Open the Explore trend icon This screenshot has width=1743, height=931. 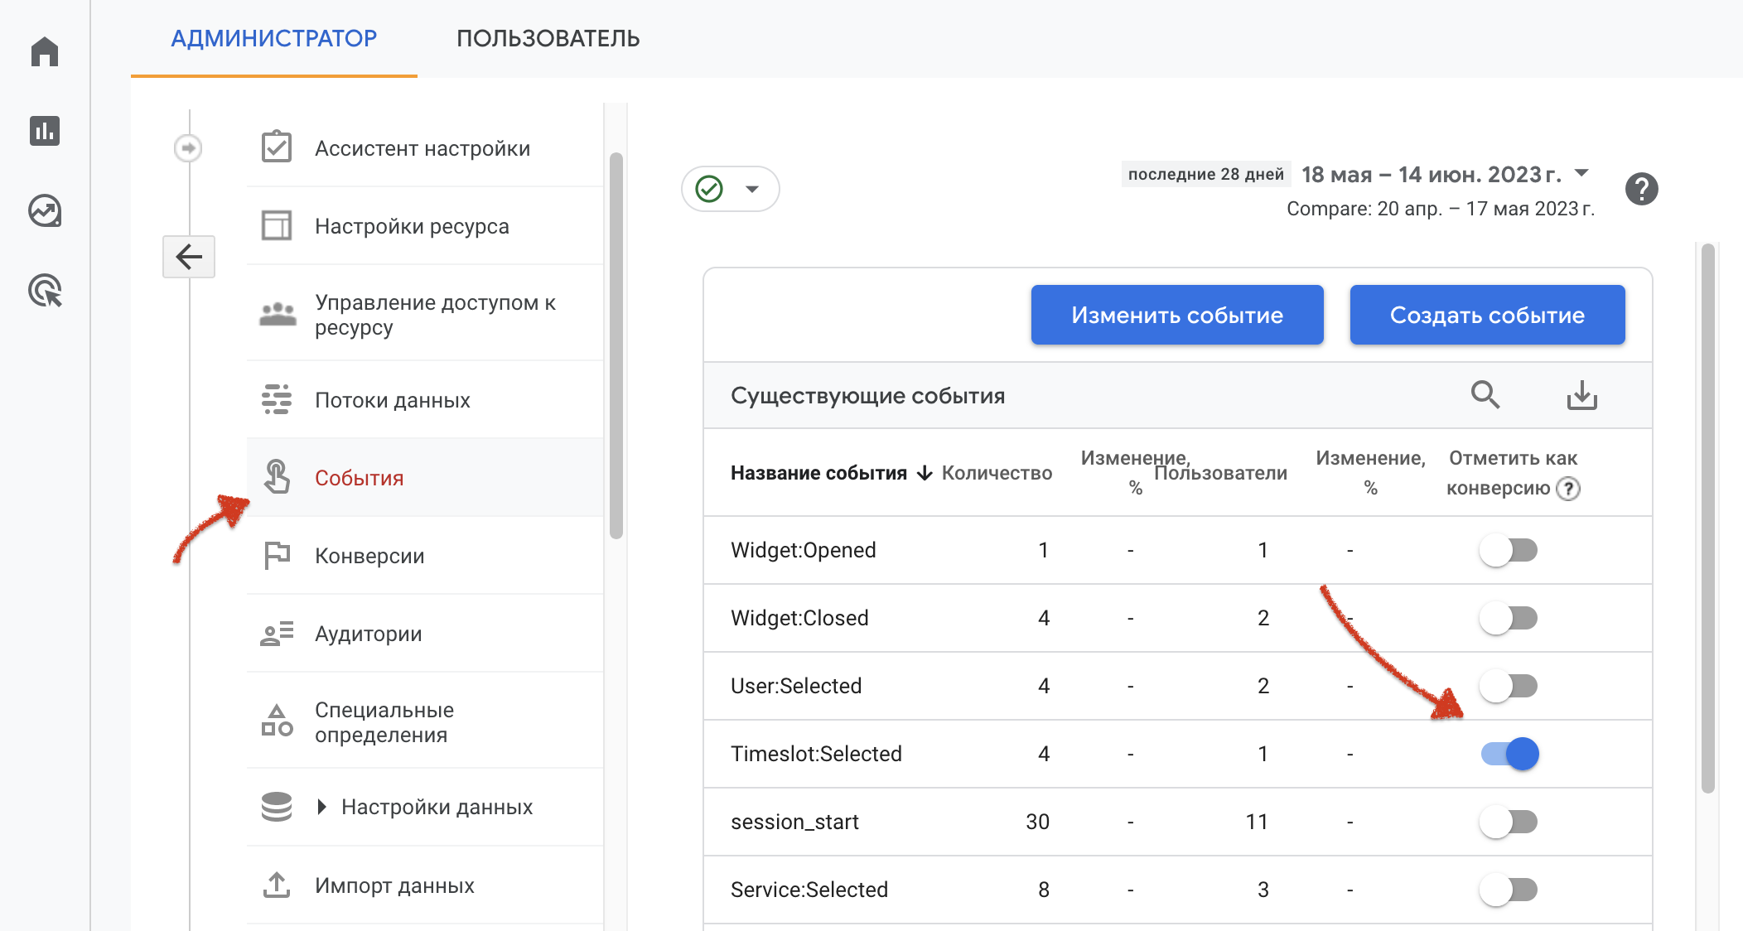tap(45, 210)
